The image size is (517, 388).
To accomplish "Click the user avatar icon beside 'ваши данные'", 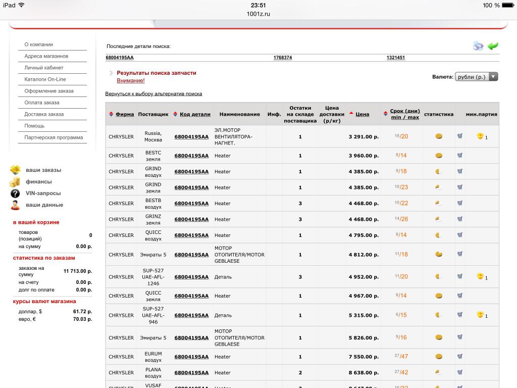I will point(15,205).
